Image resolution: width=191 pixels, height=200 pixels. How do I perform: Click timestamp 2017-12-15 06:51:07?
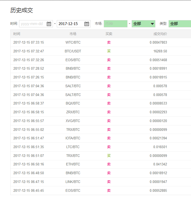point(29,156)
